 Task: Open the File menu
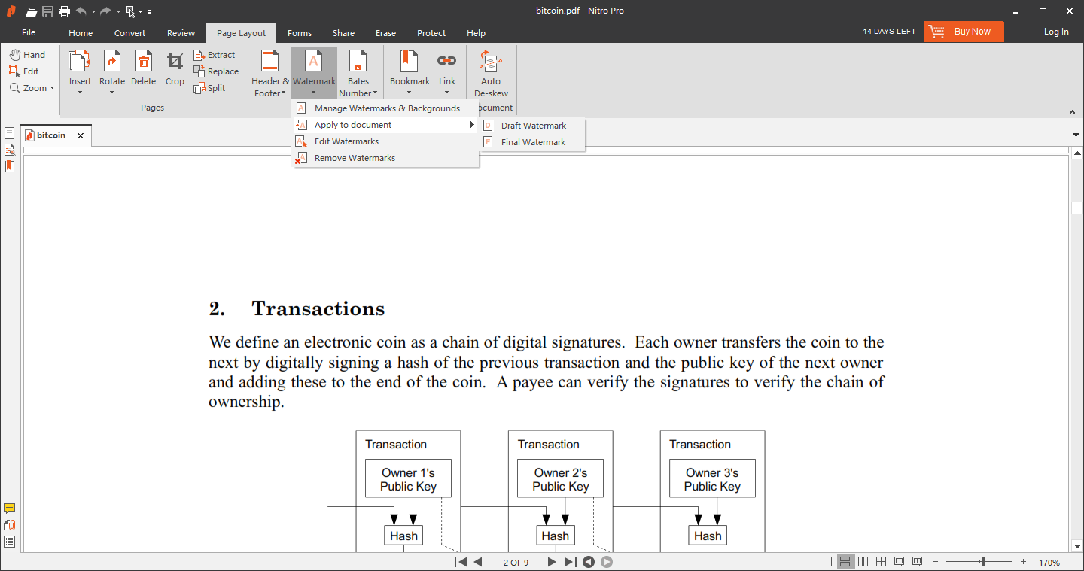pos(29,32)
